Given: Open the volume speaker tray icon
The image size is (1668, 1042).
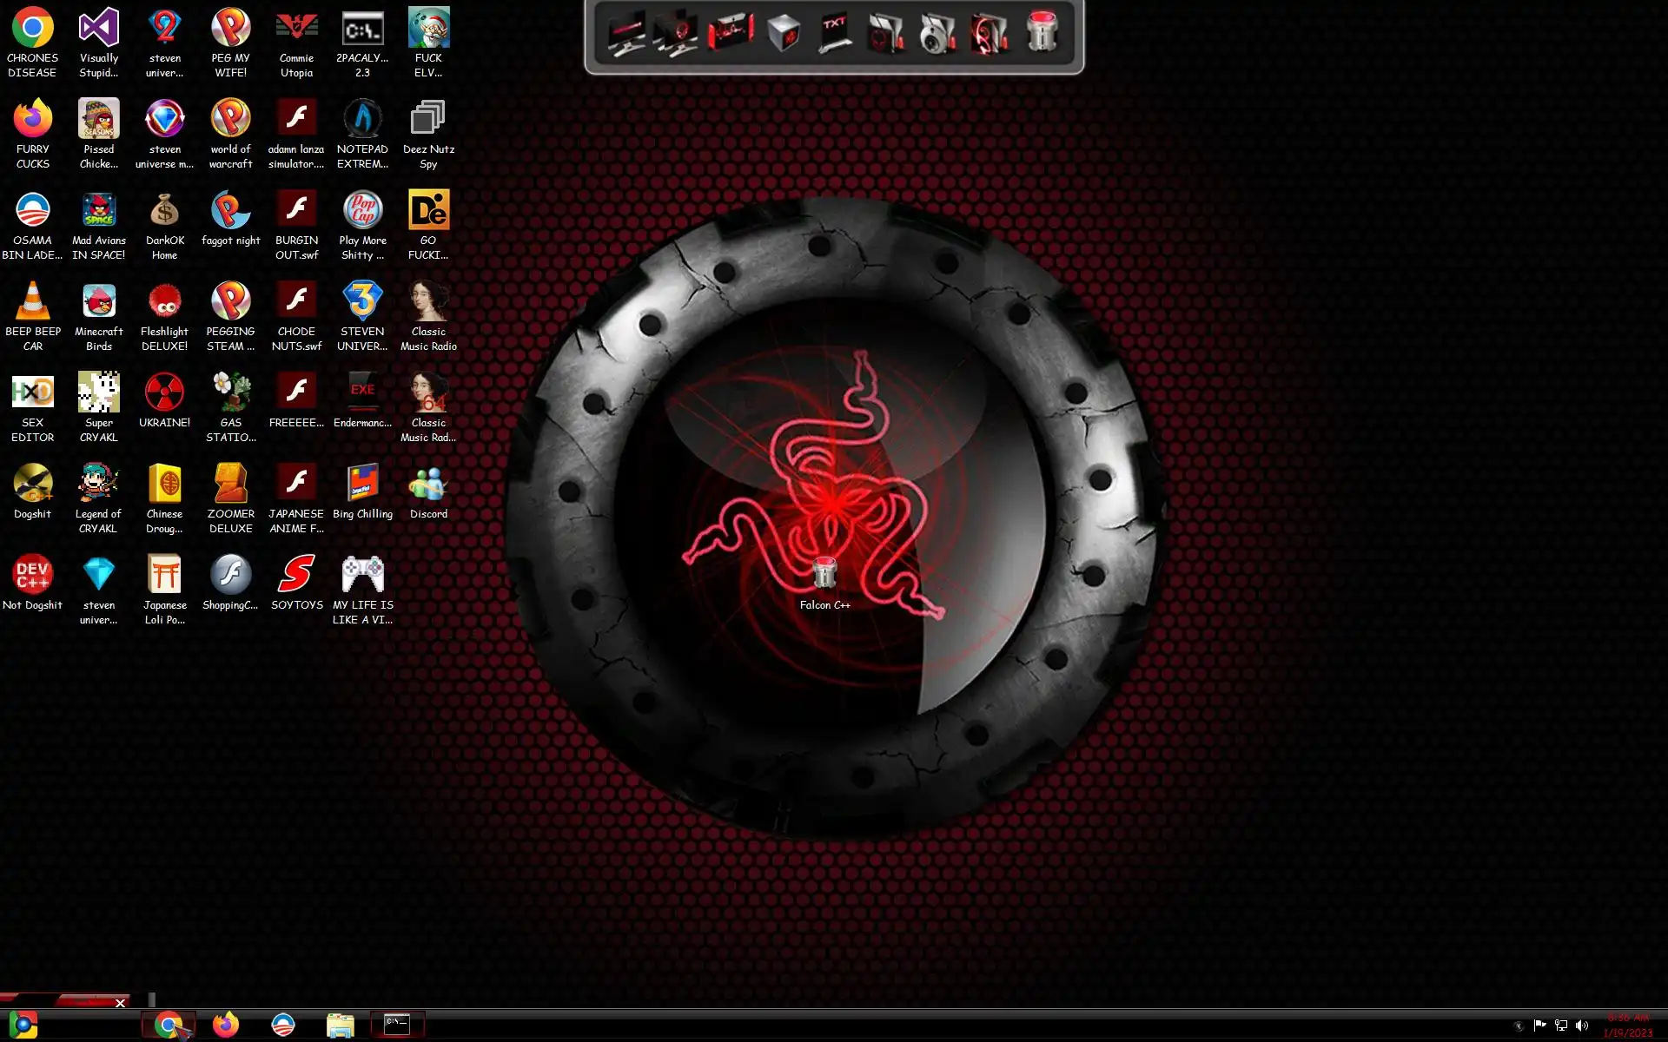Looking at the screenshot, I should coord(1582,1026).
